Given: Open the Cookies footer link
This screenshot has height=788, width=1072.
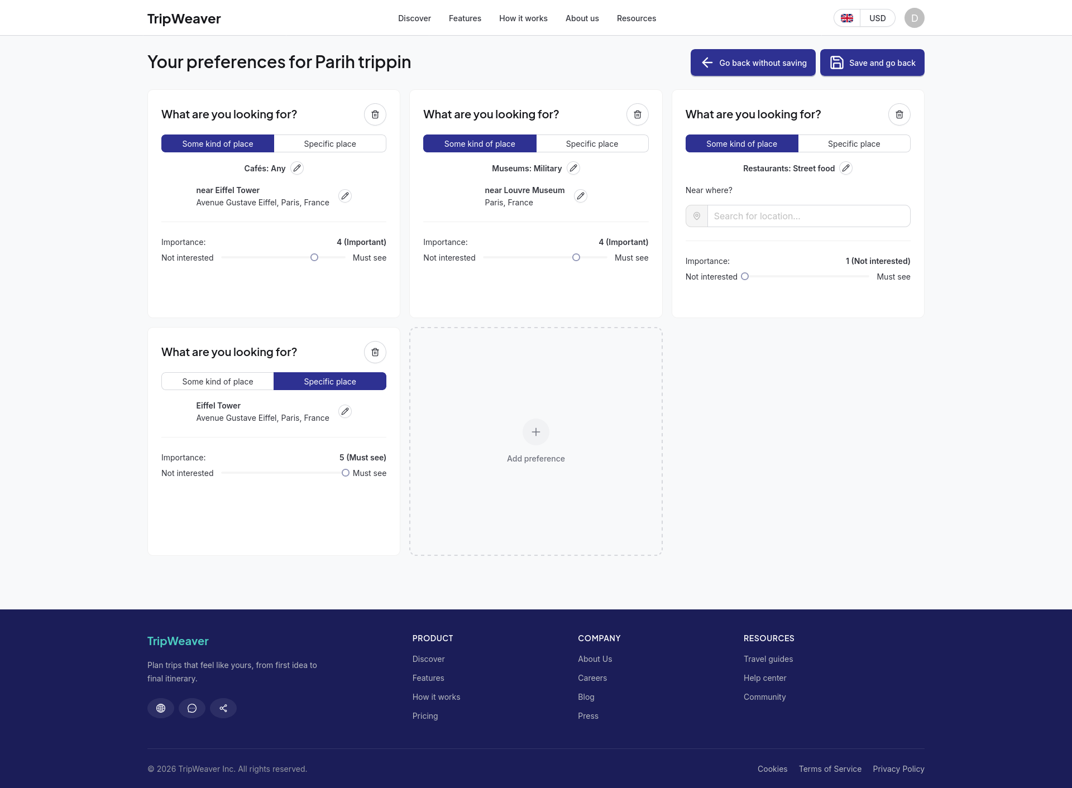Looking at the screenshot, I should click(x=772, y=769).
